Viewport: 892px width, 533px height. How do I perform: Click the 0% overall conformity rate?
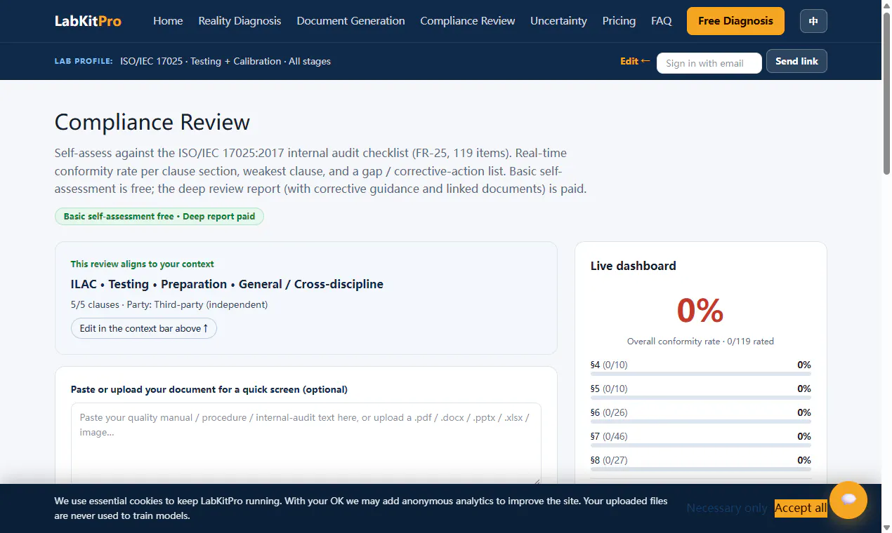pyautogui.click(x=700, y=311)
